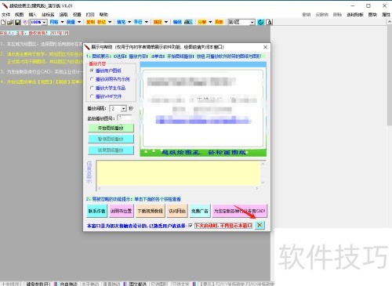392x286 pixels.
Task: Click the text area's scroll-right arrow
Action: point(257,188)
